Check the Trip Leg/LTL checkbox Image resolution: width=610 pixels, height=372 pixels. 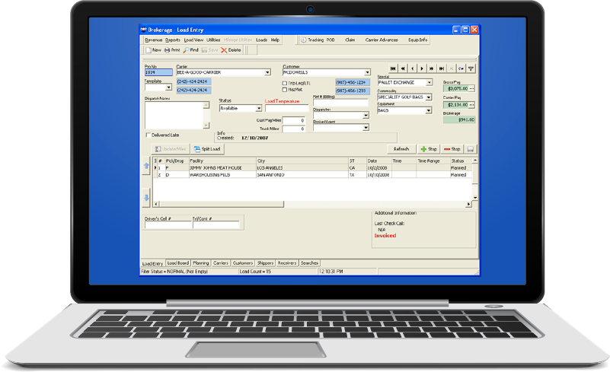[285, 82]
